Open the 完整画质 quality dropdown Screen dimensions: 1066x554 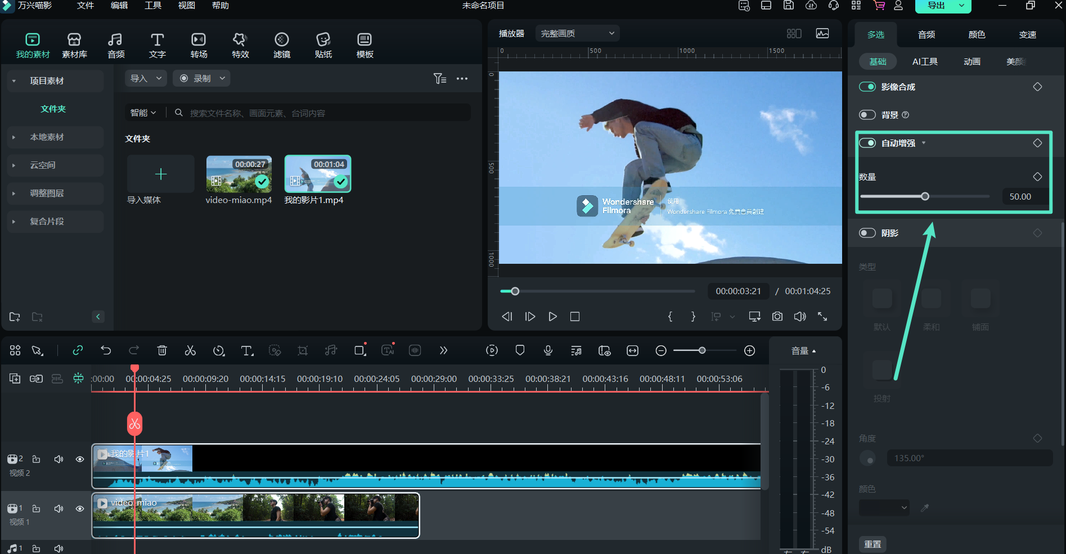pyautogui.click(x=577, y=33)
